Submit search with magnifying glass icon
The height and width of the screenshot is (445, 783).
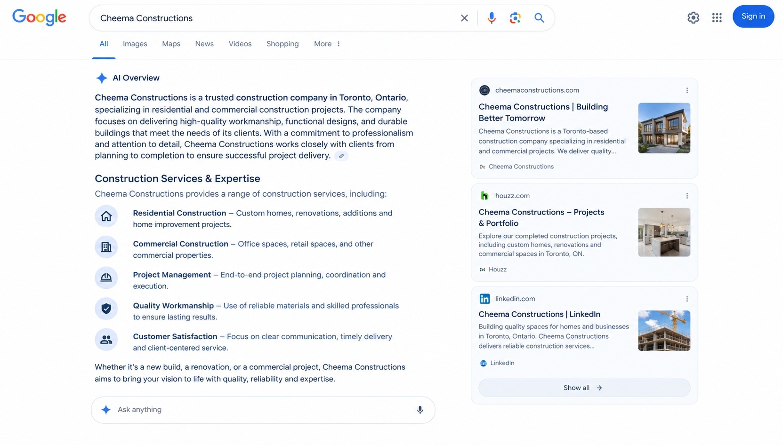coord(539,18)
